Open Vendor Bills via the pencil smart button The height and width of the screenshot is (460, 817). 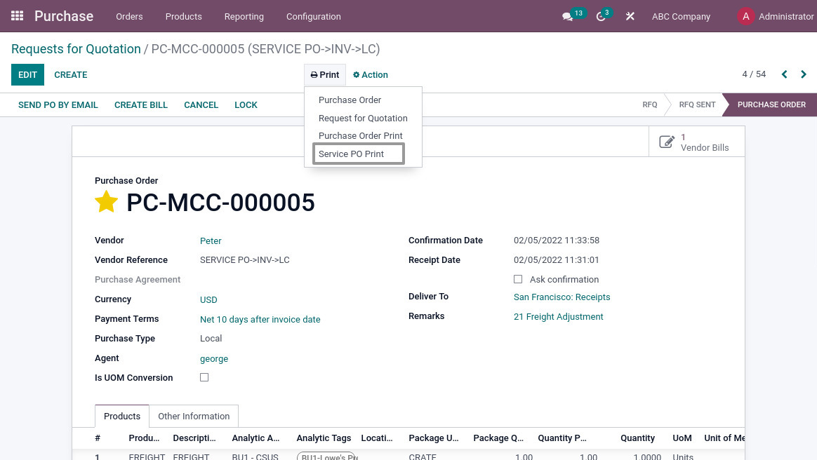click(x=667, y=141)
